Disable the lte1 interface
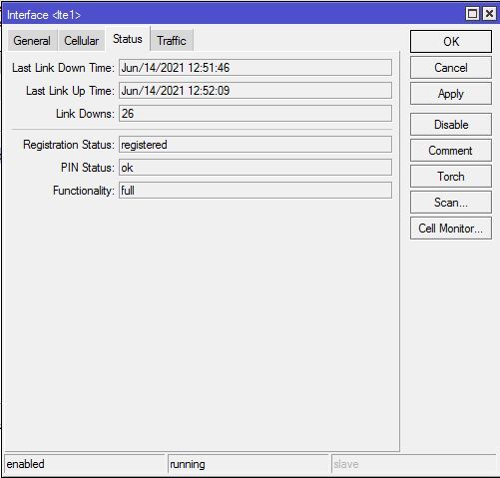 click(x=451, y=125)
